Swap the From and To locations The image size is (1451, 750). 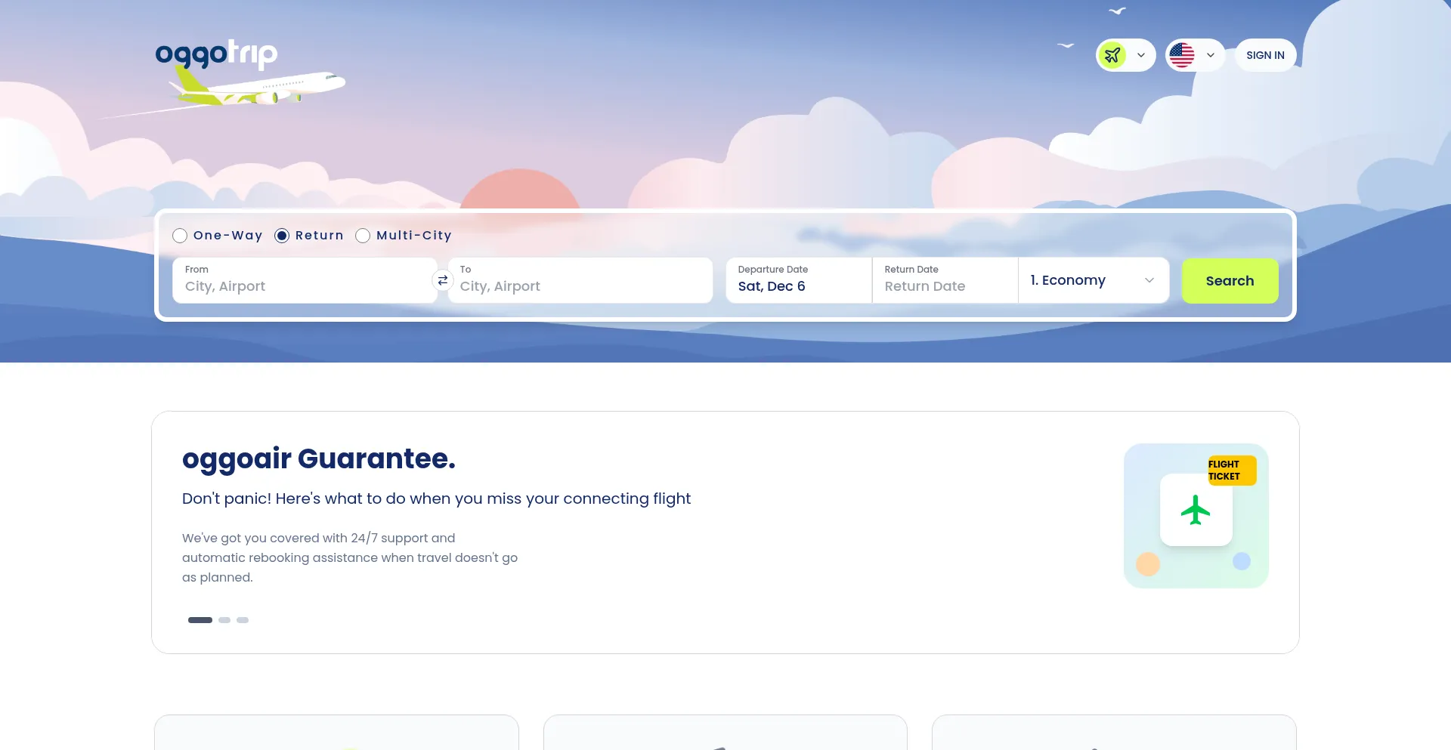(x=443, y=280)
